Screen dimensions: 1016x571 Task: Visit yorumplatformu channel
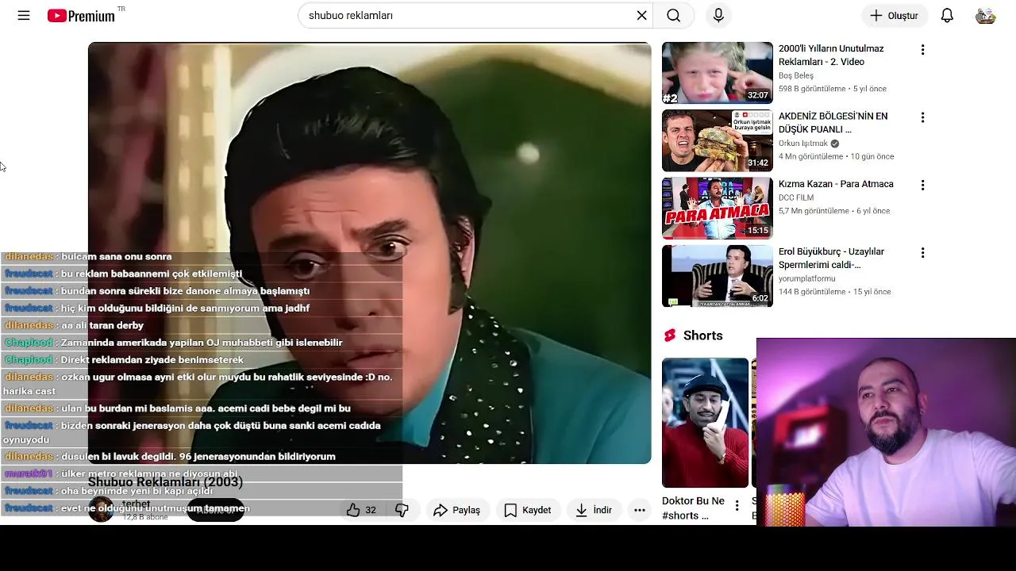(x=807, y=278)
